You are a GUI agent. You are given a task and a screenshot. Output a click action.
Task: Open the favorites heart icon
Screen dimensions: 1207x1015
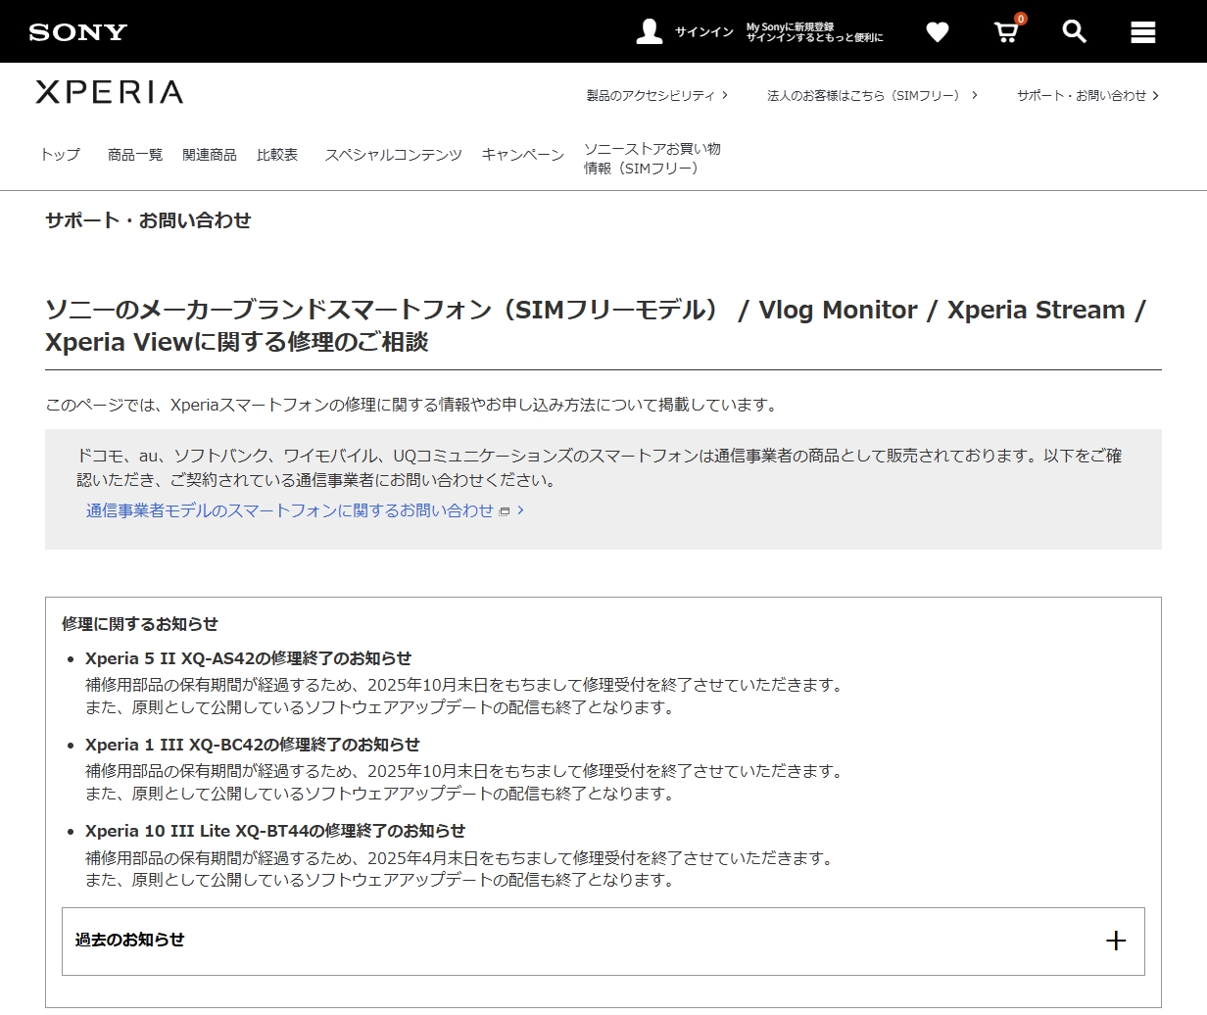[937, 32]
